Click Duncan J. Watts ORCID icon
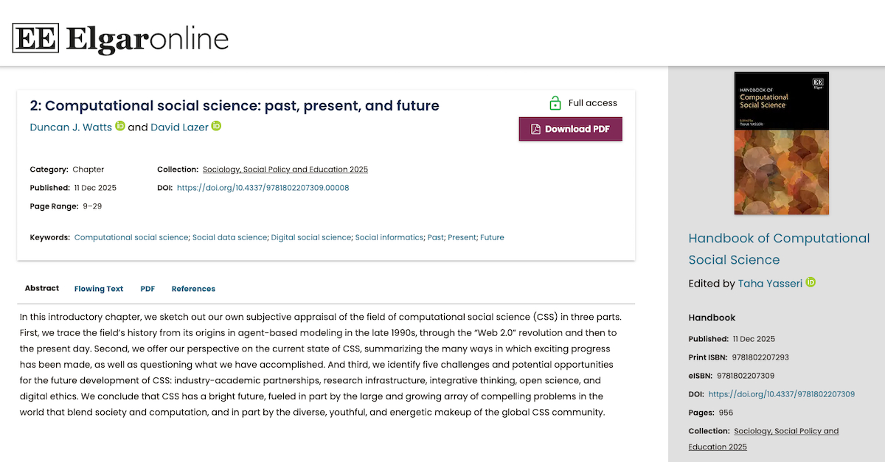Viewport: 885px width, 462px height. [120, 126]
